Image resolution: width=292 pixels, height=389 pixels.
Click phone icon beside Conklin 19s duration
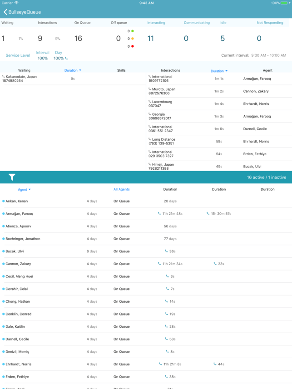coord(167,314)
